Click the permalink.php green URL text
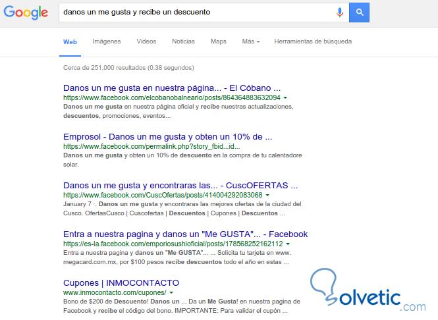 click(x=151, y=147)
